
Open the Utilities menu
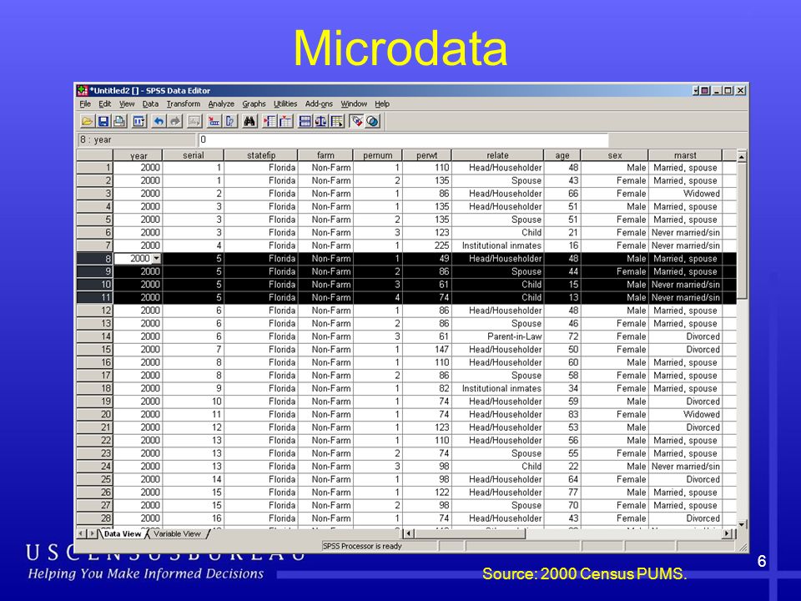click(x=285, y=104)
